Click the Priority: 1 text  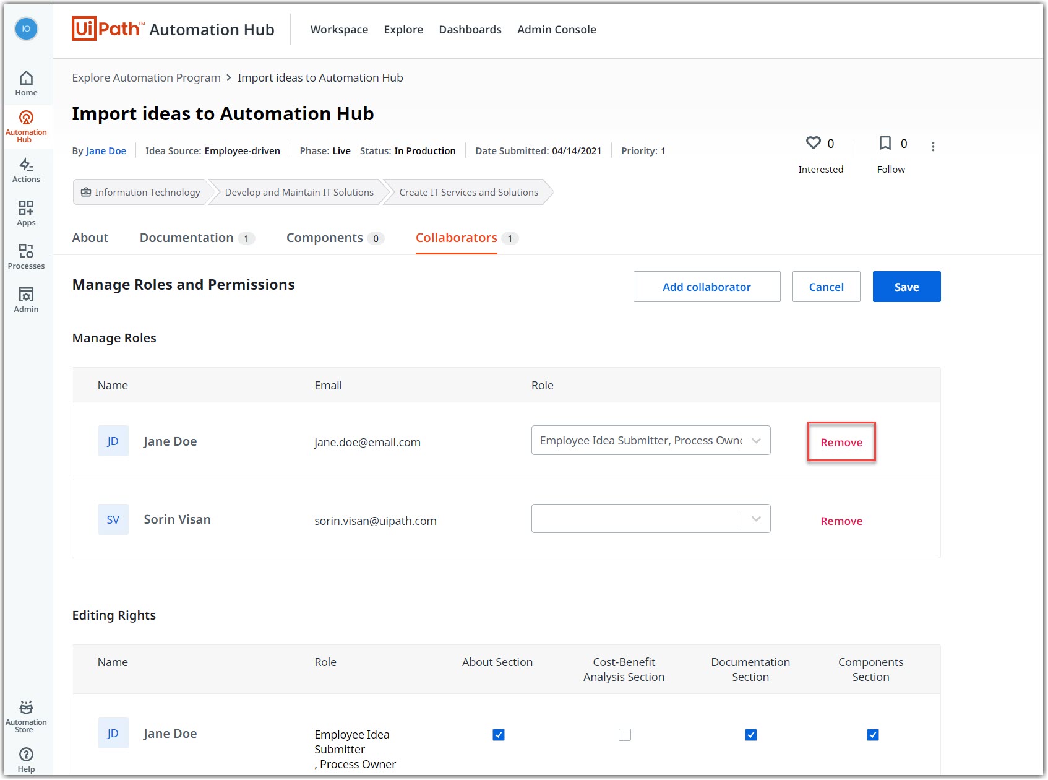pos(643,151)
